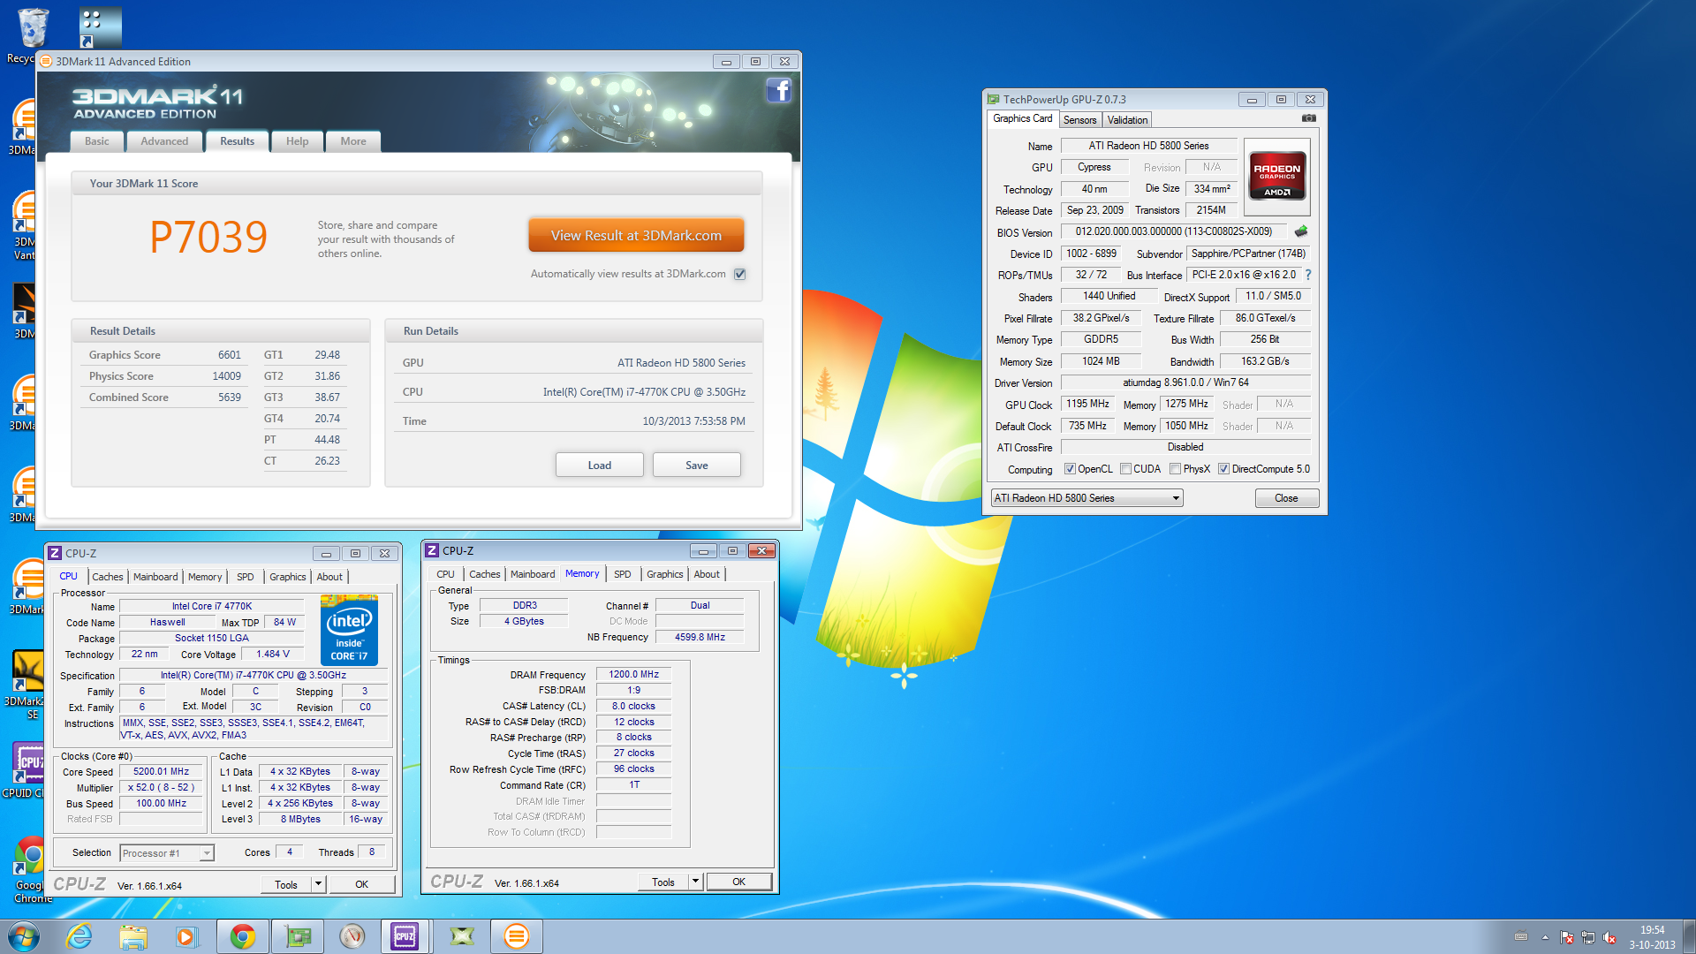
Task: Click OK in the left CPU-Z window
Action: point(361,884)
